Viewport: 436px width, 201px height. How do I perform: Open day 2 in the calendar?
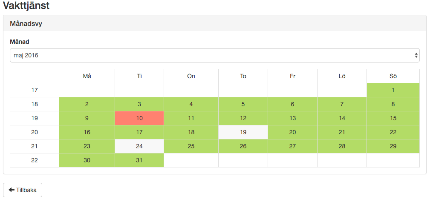point(87,104)
